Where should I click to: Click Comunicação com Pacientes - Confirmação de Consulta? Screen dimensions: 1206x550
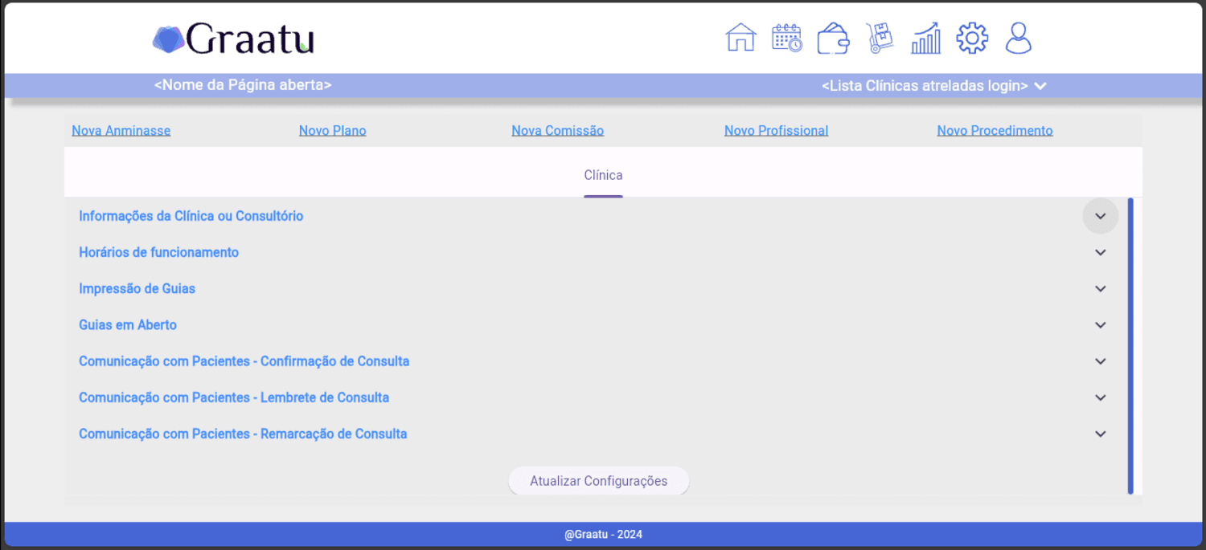[244, 361]
